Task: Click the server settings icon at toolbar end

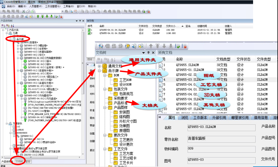Action: pos(148,11)
